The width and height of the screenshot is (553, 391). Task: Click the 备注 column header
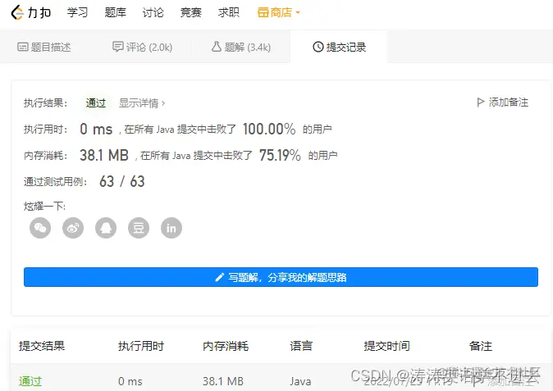click(480, 346)
